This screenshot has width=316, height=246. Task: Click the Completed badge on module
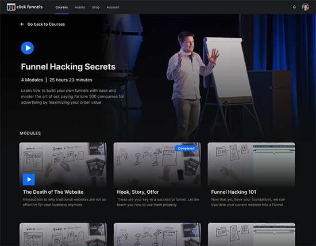(x=186, y=149)
